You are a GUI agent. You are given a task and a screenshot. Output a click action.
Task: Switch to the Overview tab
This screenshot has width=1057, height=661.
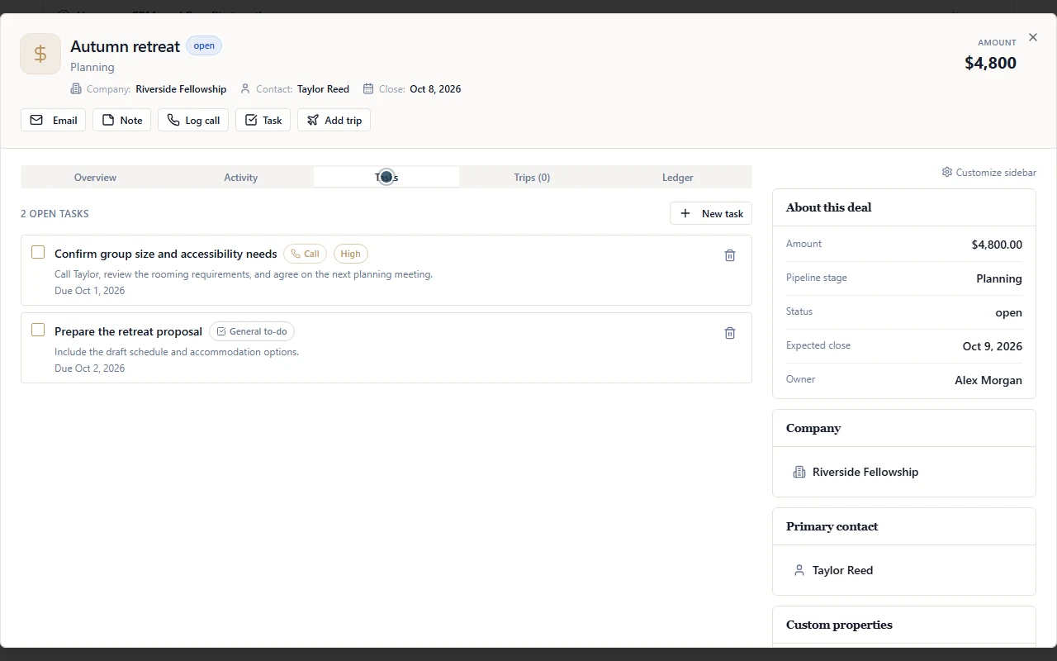95,177
